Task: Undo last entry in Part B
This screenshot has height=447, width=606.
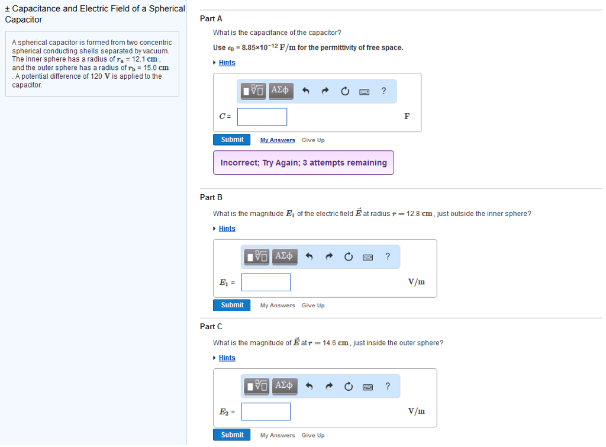Action: [309, 256]
